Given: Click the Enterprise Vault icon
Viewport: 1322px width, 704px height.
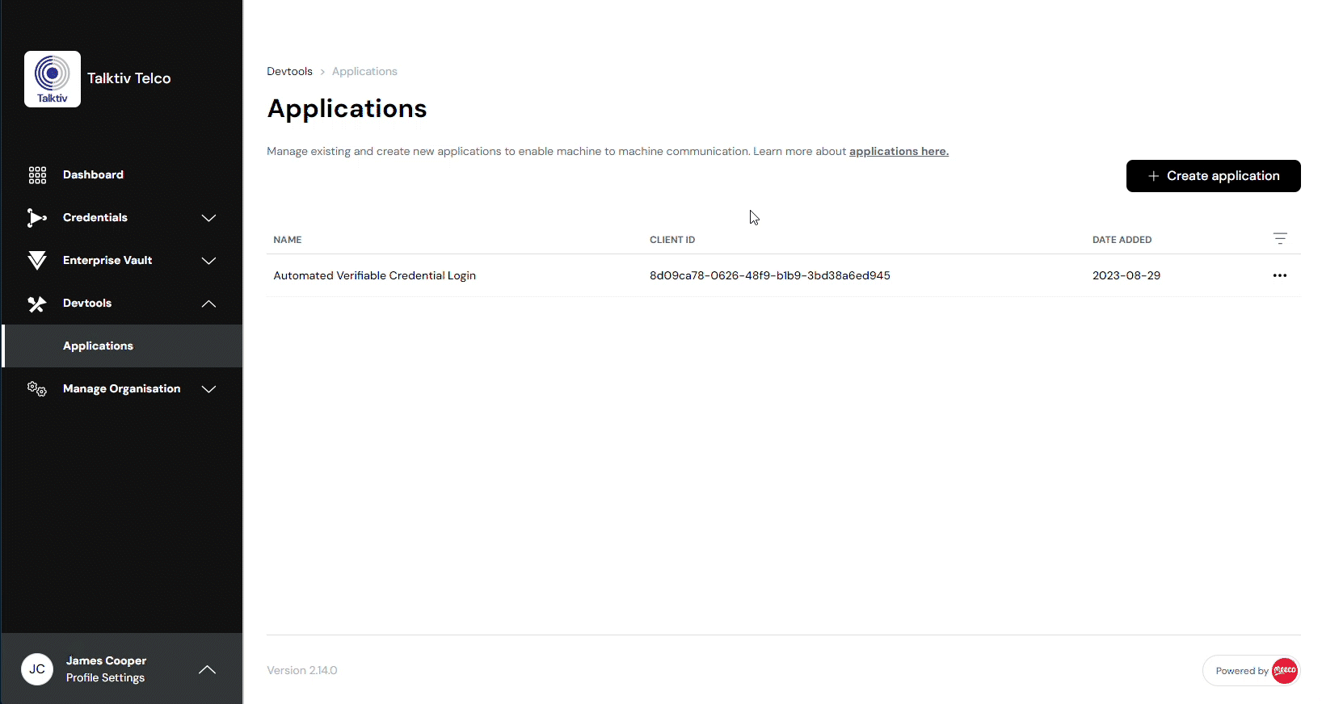Looking at the screenshot, I should point(37,261).
